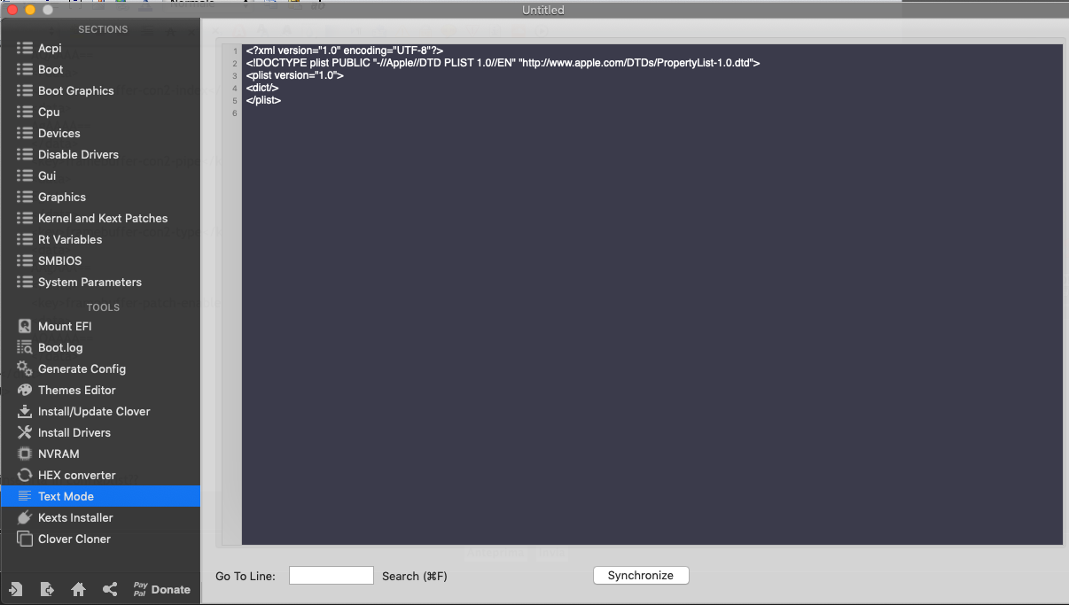Screen dimensions: 1069x605
Task: Open the Gui section
Action: pyautogui.click(x=100, y=175)
